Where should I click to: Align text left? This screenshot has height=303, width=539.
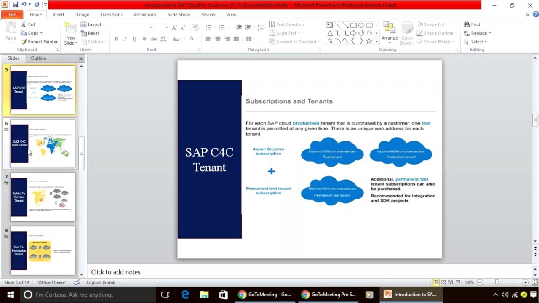(208, 39)
